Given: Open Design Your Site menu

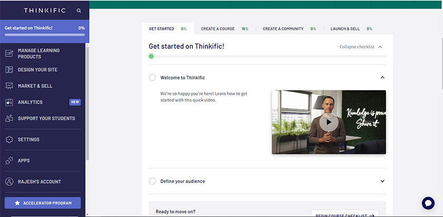Looking at the screenshot, I should 43,70.
